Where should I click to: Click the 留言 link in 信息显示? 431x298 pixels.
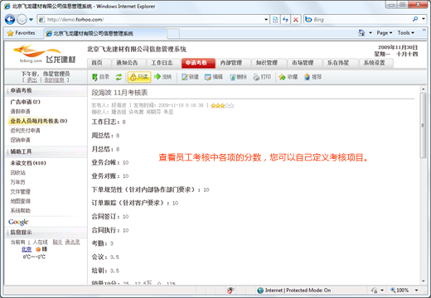pyautogui.click(x=57, y=242)
